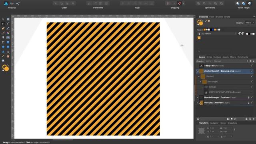Select the Pen tool
Viewport: 256px width, 144px height.
click(3, 28)
